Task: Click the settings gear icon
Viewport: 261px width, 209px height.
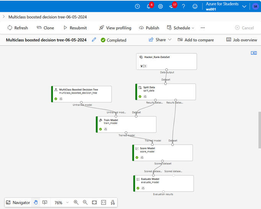Action: [160, 7]
